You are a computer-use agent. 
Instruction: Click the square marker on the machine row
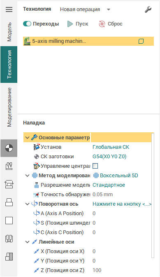click(141, 41)
